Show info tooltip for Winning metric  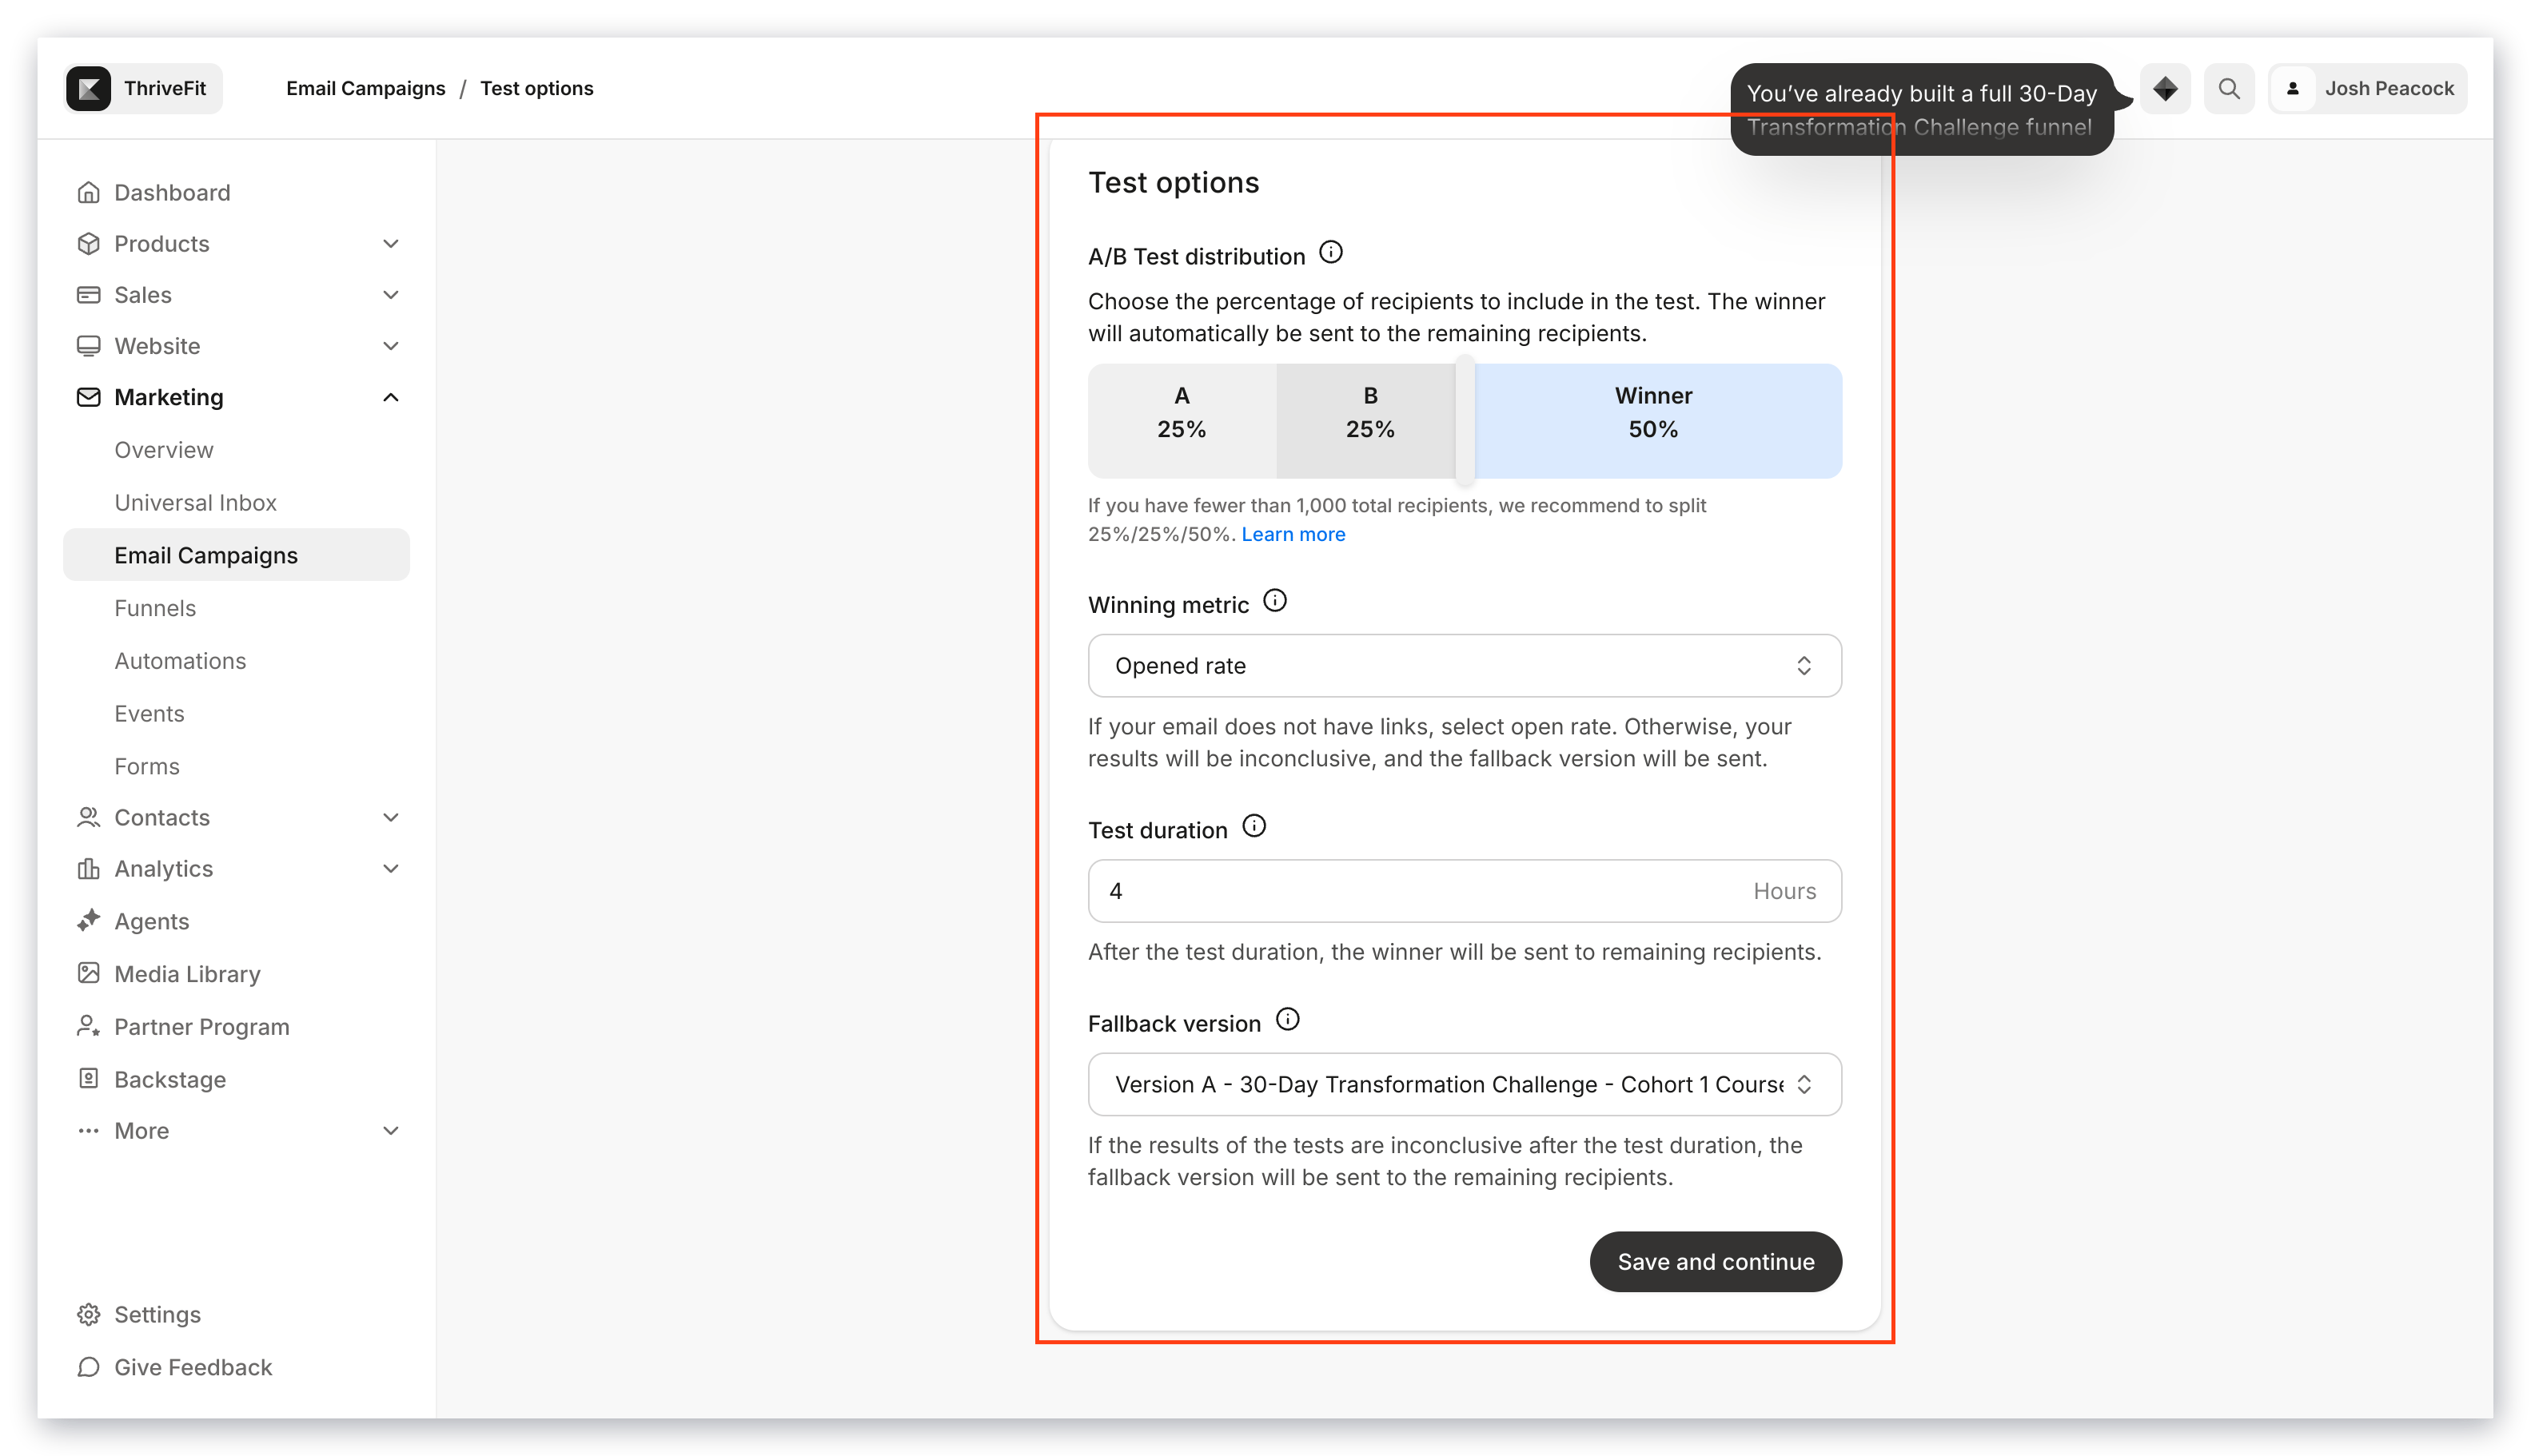[x=1274, y=601]
